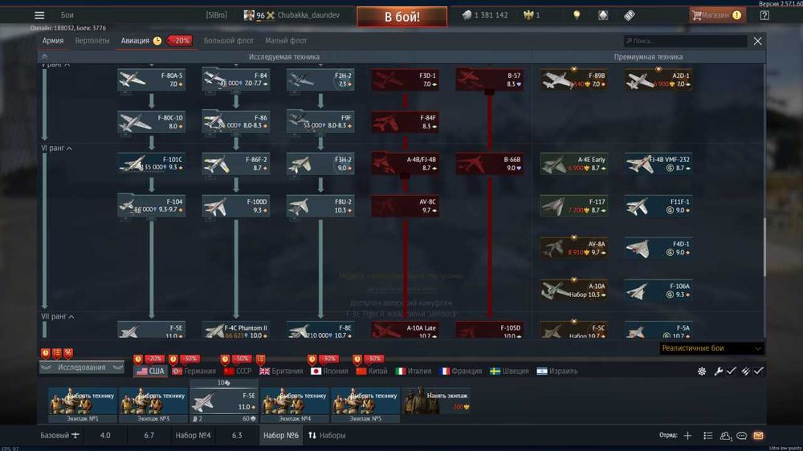Toggle the auto-refill ammo checkbox
The height and width of the screenshot is (451, 803).
coord(758,371)
